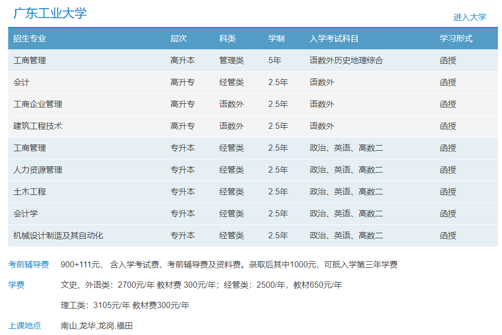The width and height of the screenshot is (502, 335).
Task: Click 高升专 in the 工商企业管理 row
Action: [183, 104]
